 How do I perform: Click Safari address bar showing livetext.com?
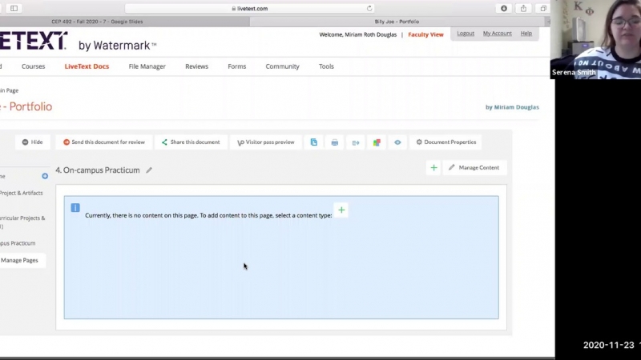click(250, 8)
